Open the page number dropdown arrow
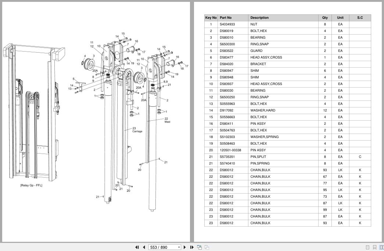 179,247
